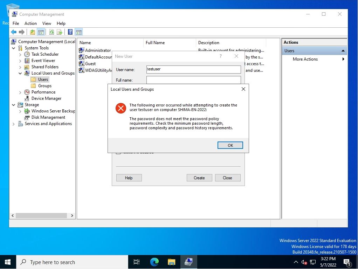Click the muted speaker tray icon
This screenshot has width=358, height=269.
304,262
